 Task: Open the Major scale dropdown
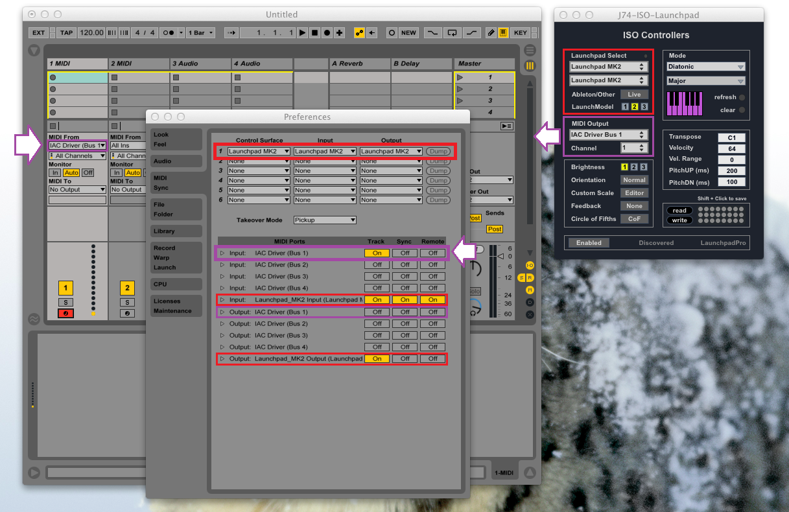coord(706,81)
